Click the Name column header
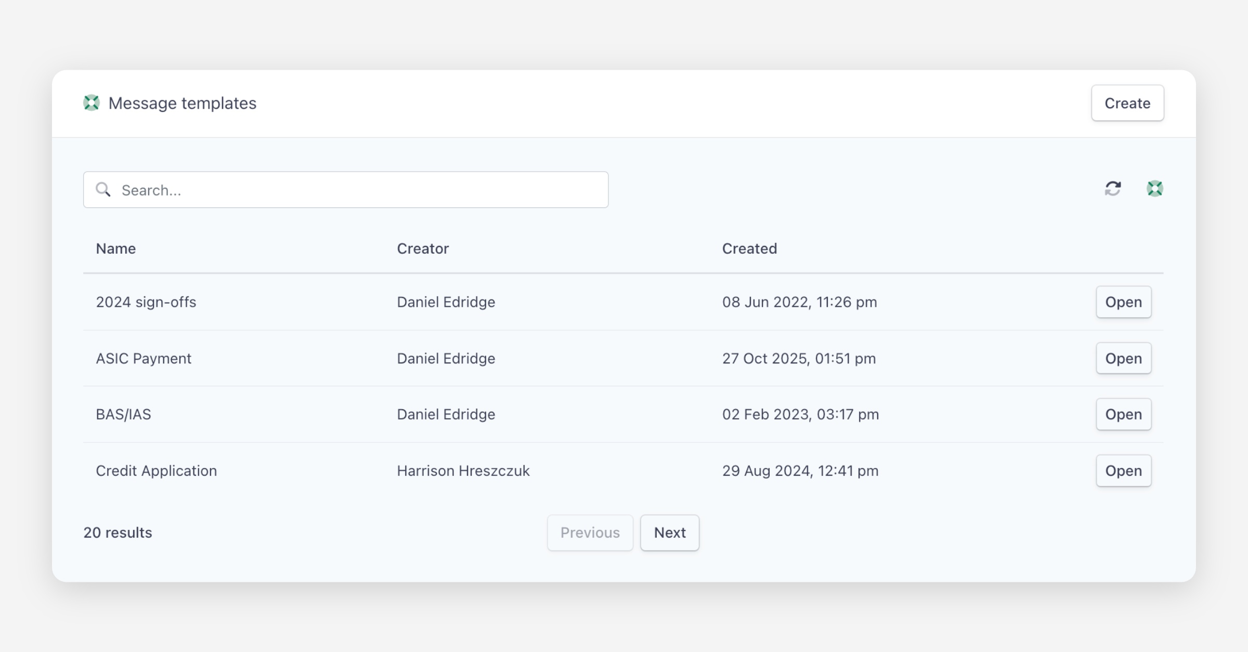 pos(116,249)
